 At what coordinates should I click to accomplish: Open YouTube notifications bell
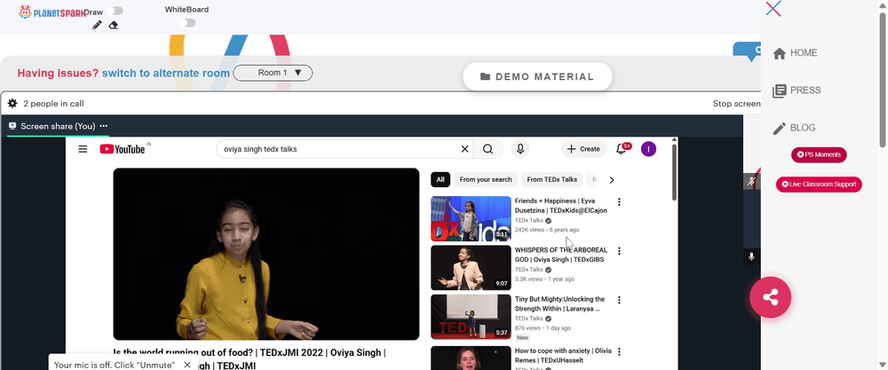(622, 149)
